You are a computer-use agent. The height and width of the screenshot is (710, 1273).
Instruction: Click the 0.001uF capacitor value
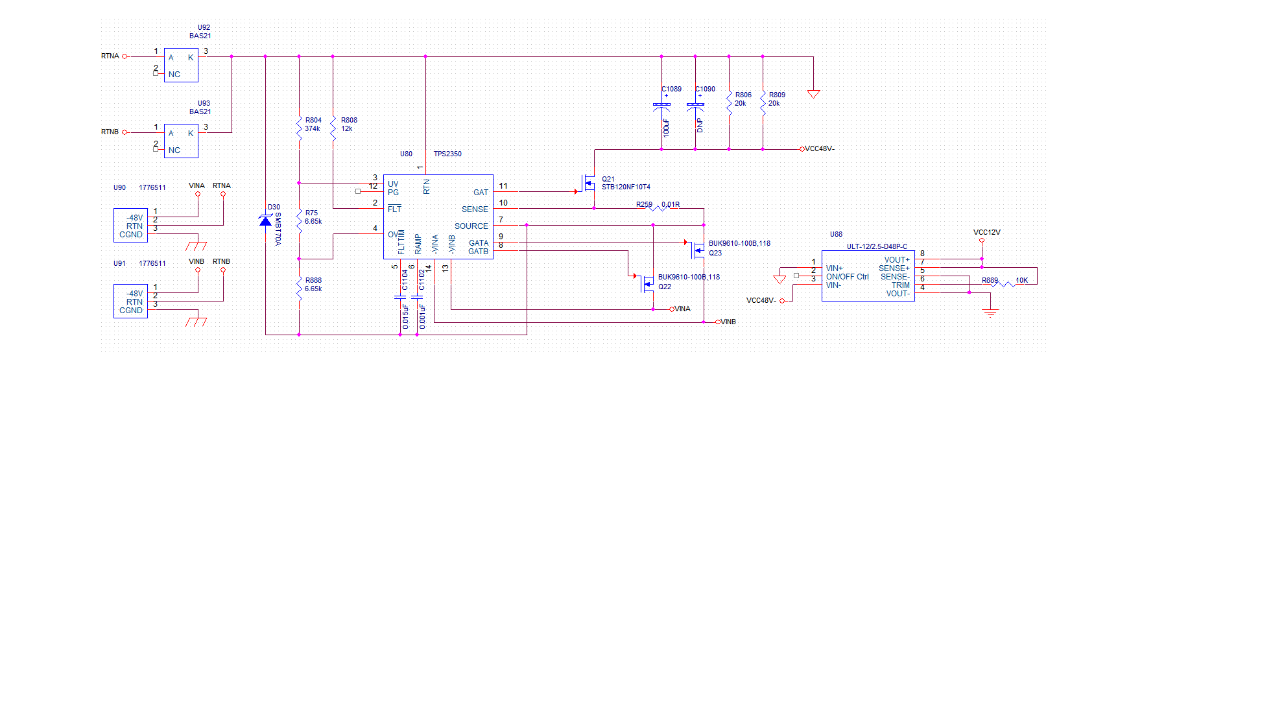(422, 316)
